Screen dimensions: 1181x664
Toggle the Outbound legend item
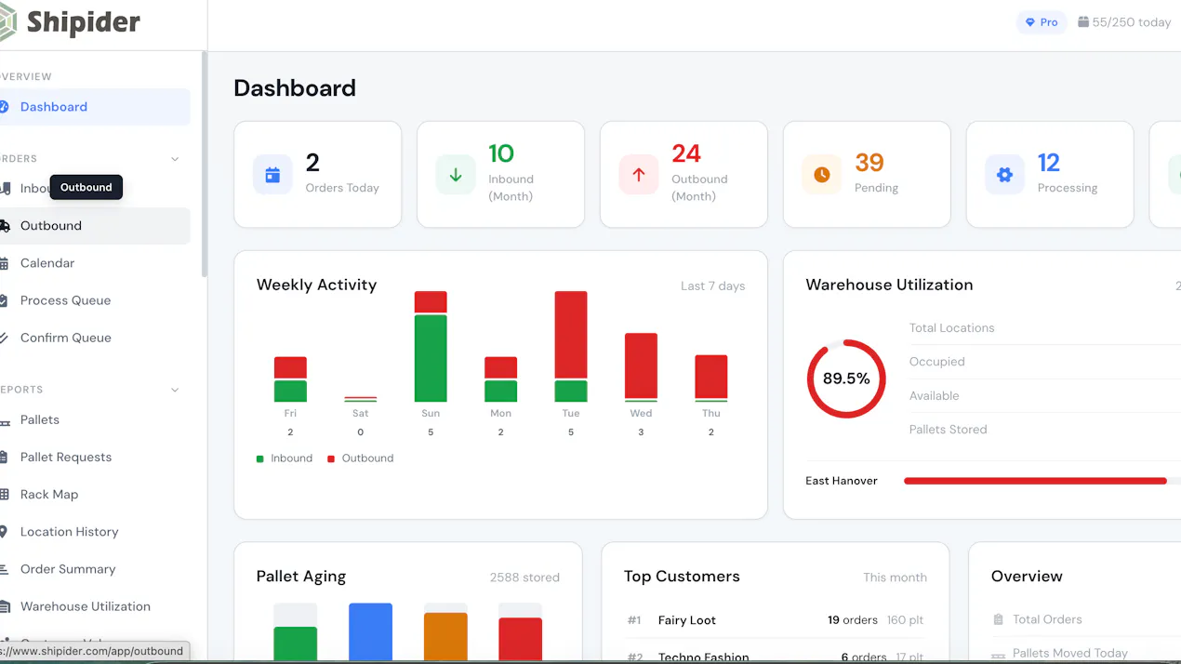tap(361, 458)
